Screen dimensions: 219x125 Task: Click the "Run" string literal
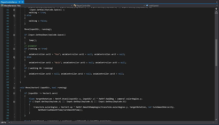pos(57,54)
